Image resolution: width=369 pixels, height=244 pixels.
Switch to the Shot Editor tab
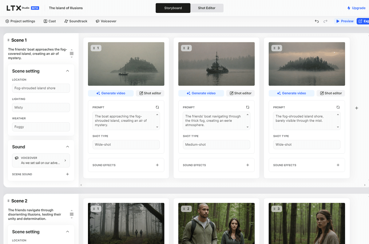207,8
